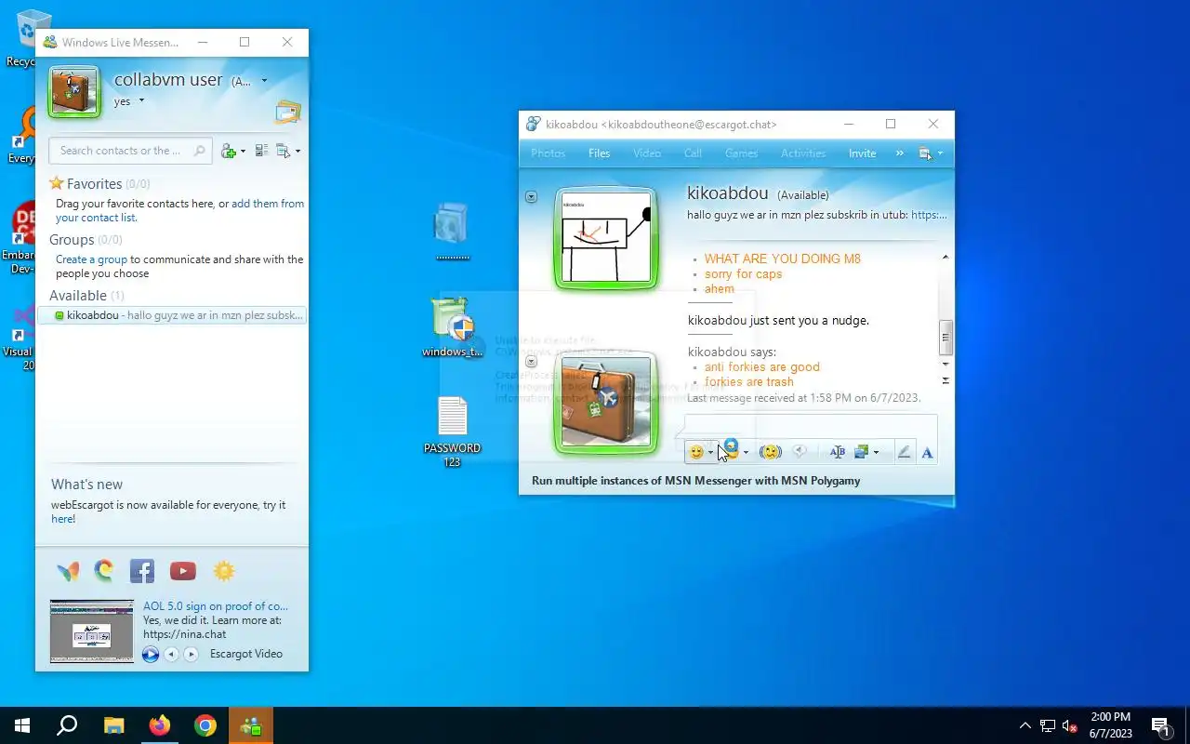Open the Files menu in chat window
1190x744 pixels.
coord(600,153)
